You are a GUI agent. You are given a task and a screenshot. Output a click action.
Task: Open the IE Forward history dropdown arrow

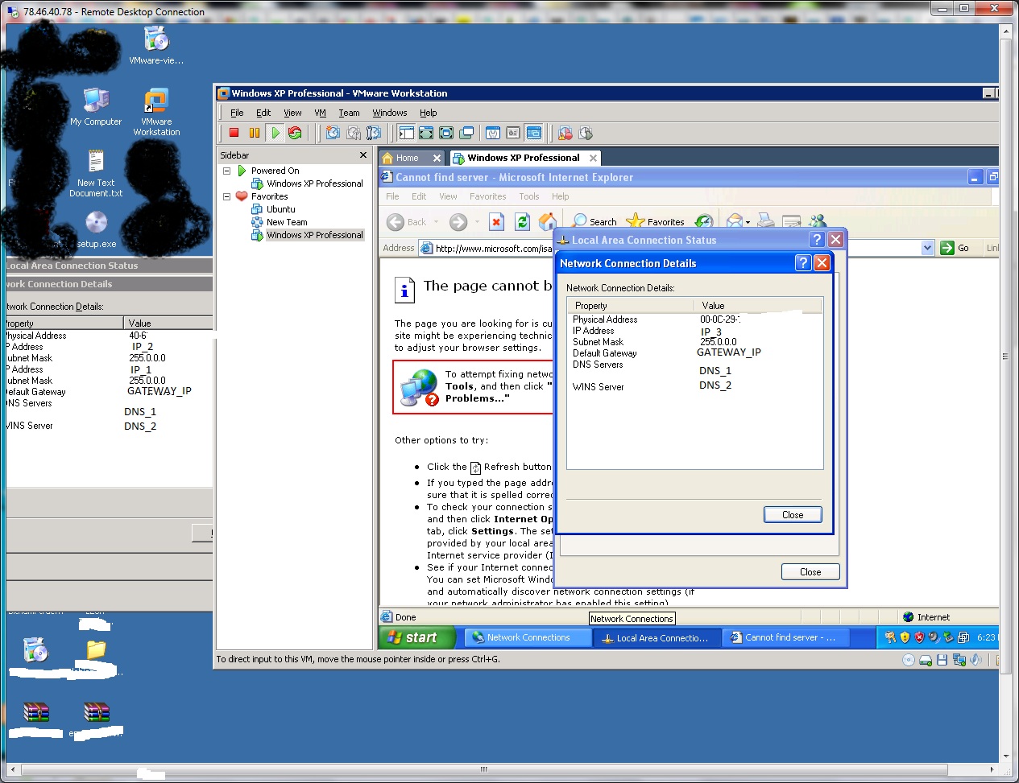pos(477,222)
